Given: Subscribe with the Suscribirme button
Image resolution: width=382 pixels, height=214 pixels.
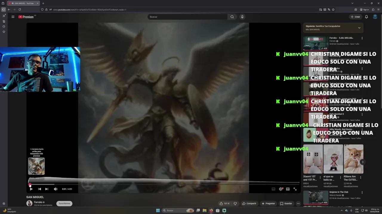Looking at the screenshot, I should coord(64,204).
